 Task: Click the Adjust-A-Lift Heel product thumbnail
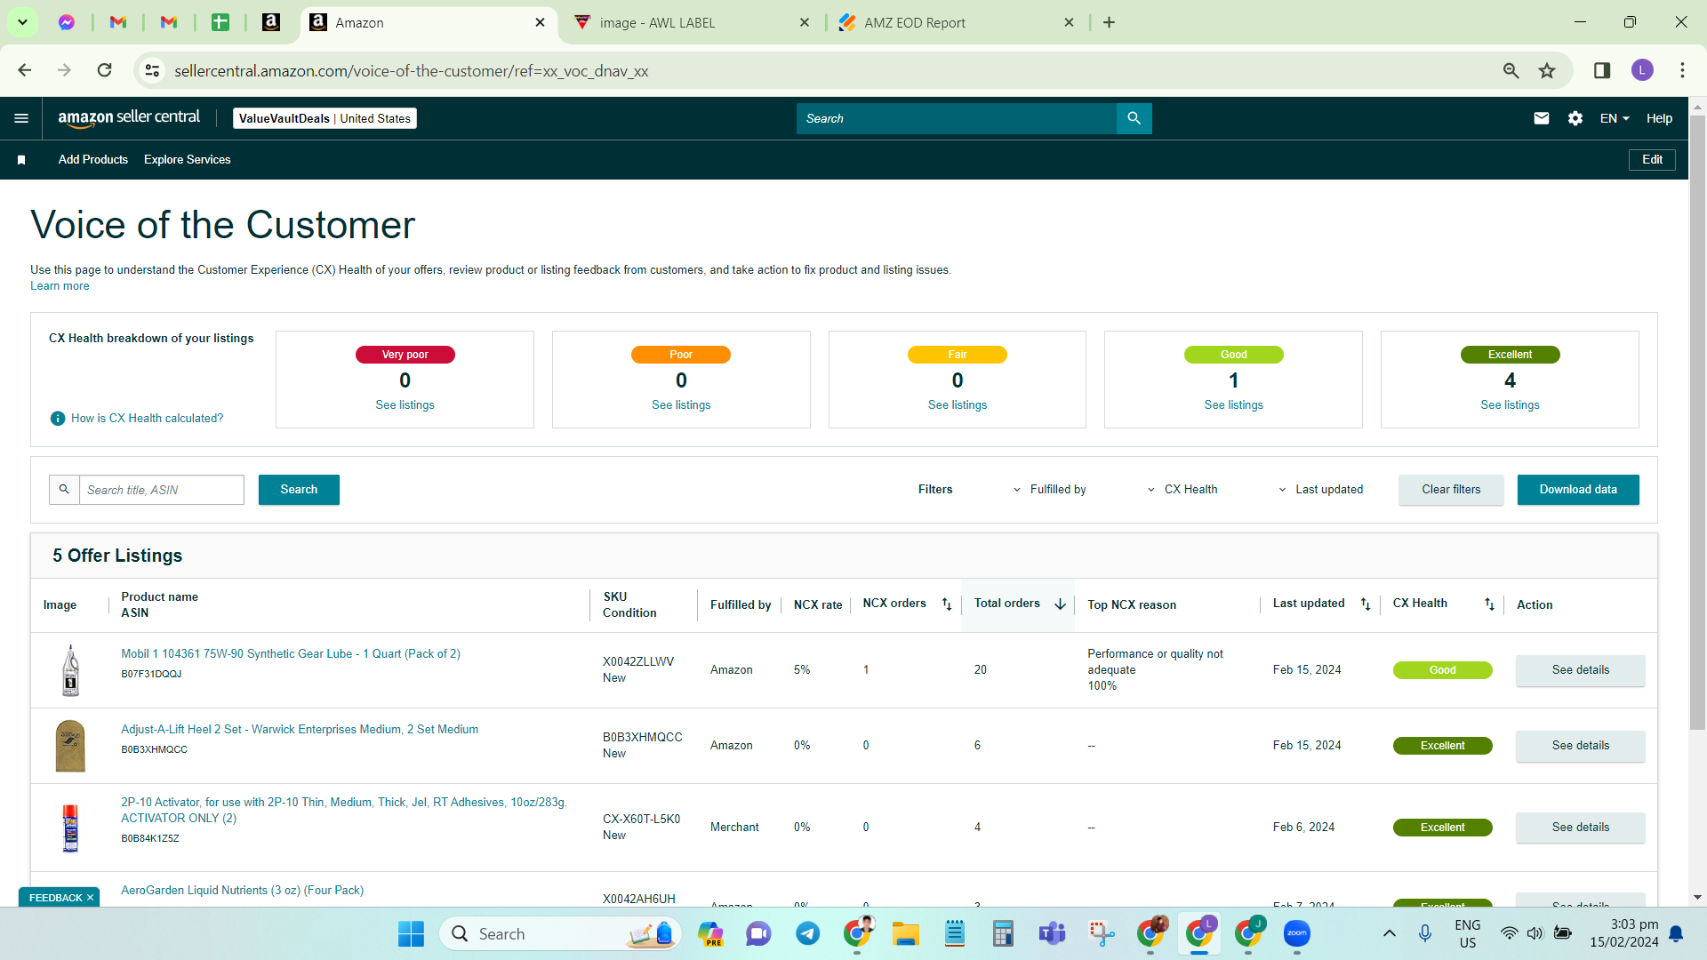[x=70, y=746]
